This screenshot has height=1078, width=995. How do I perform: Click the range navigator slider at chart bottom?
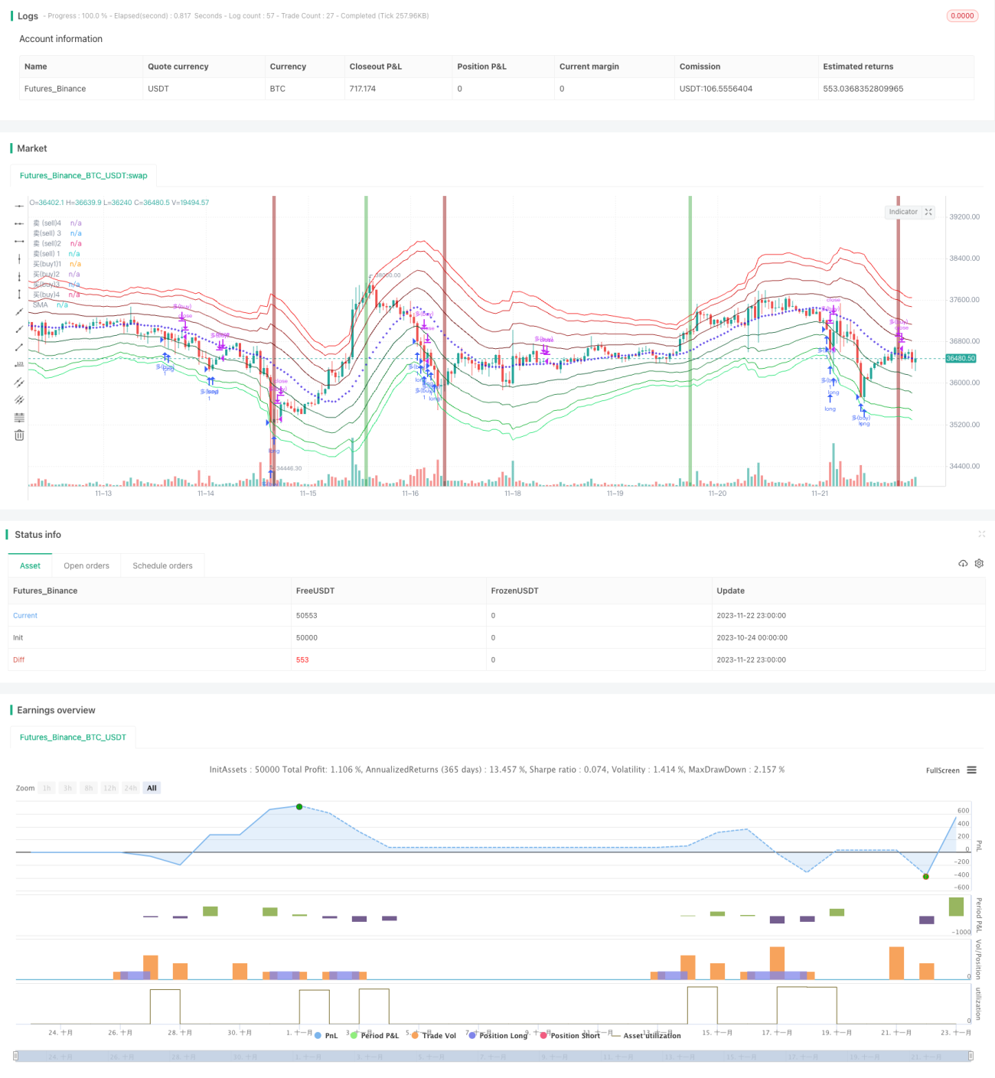494,1056
